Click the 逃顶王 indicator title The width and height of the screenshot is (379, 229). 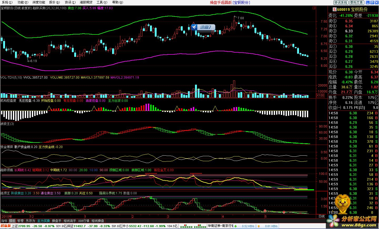5,193
